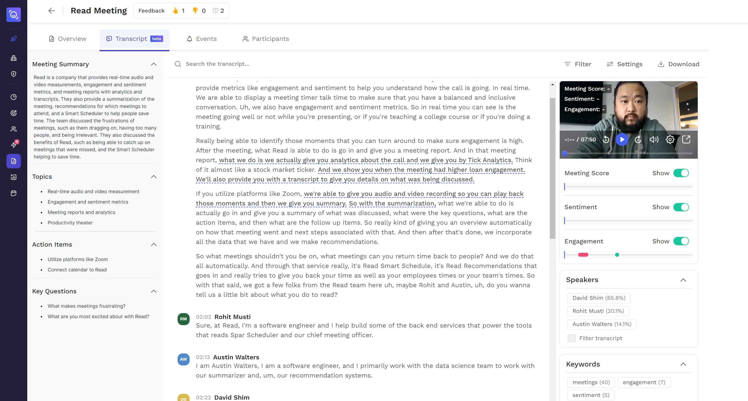Open the target goals icon

point(14,113)
